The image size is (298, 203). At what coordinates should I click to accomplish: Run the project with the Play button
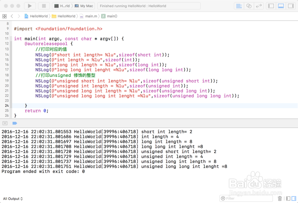pyautogui.click(x=30, y=6)
